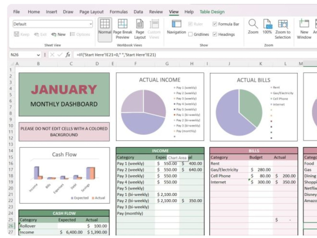Click Zoom to Selection
Screen dimensions: 317x238
point(283,29)
